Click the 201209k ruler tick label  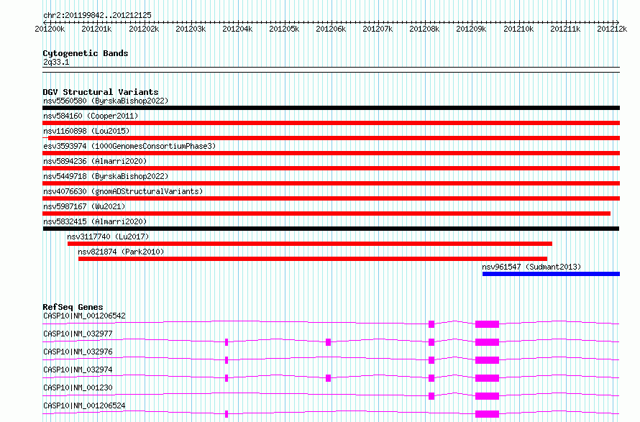pos(471,29)
